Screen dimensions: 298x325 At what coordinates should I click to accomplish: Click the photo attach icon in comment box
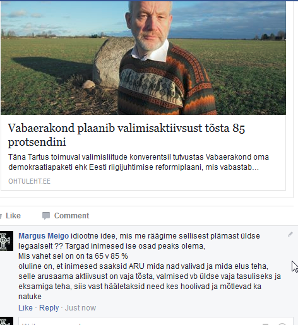(266, 324)
